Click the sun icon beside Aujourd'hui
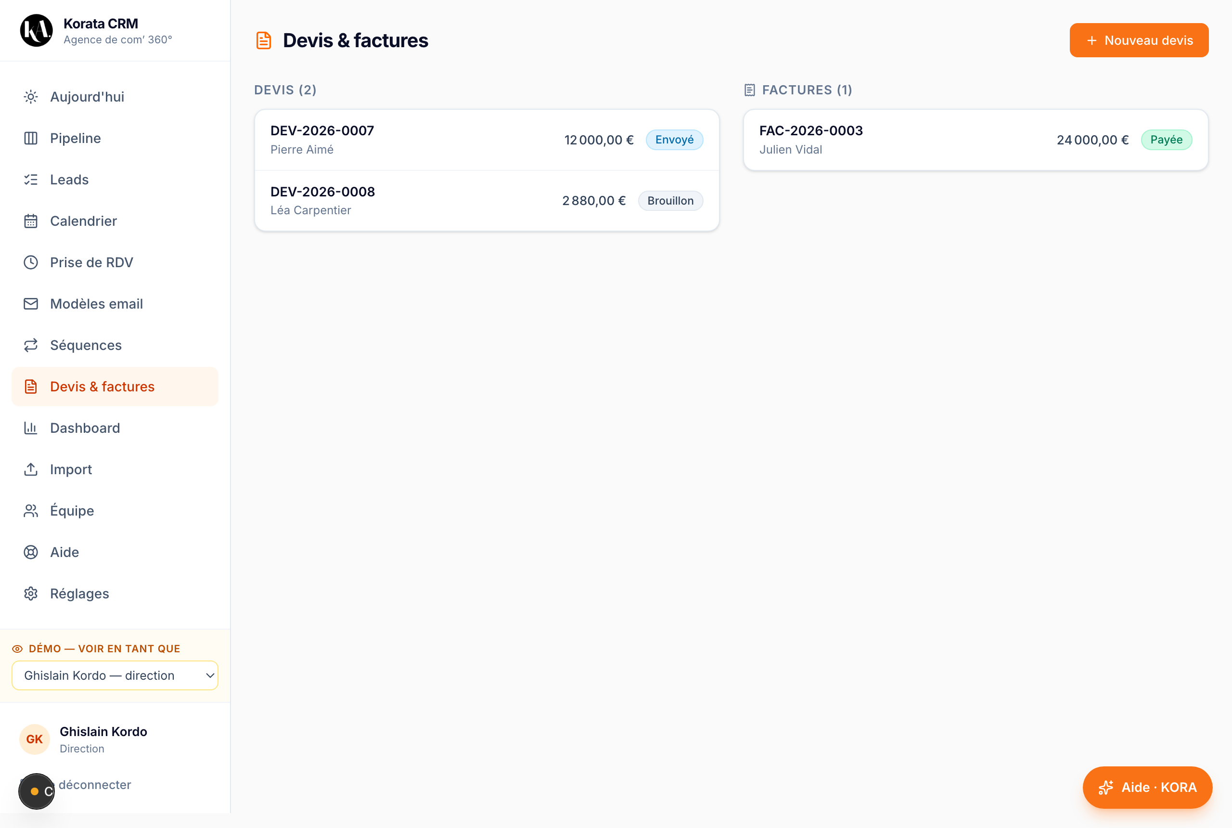 point(31,97)
